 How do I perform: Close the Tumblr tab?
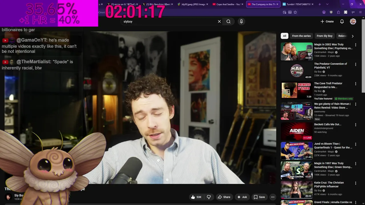click(313, 4)
